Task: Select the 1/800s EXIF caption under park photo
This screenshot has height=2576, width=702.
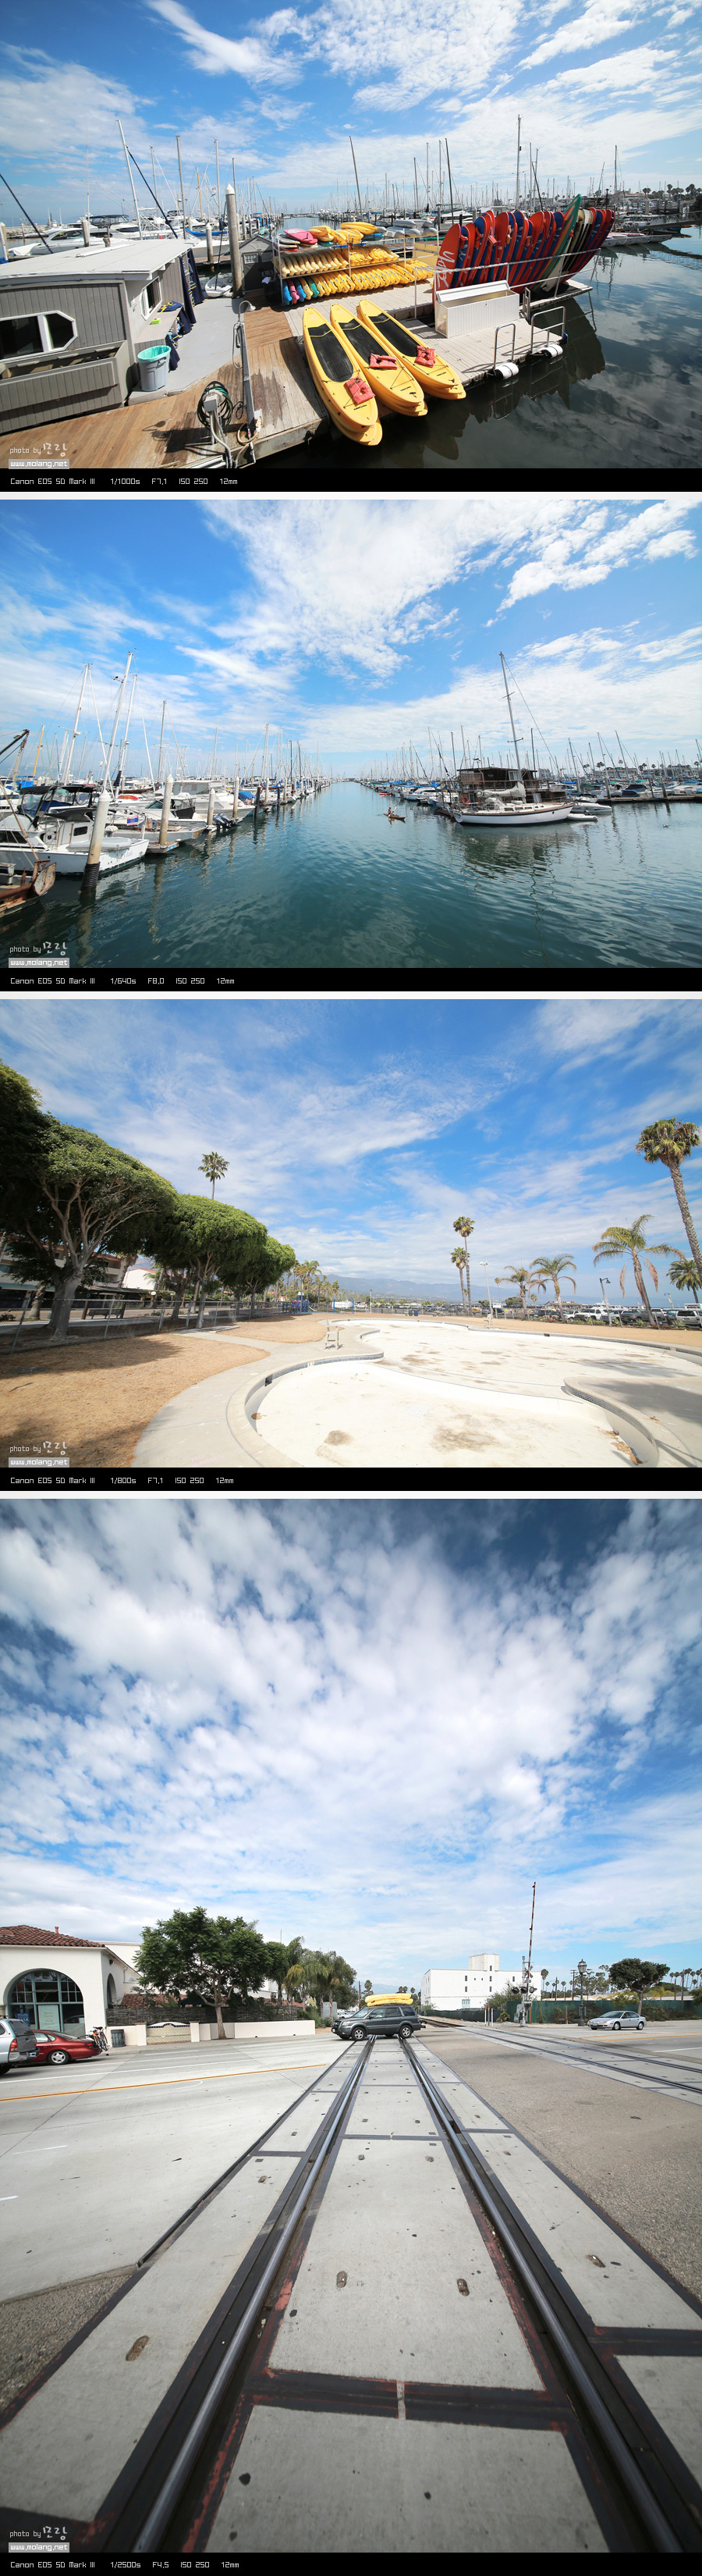Action: [x=122, y=1480]
